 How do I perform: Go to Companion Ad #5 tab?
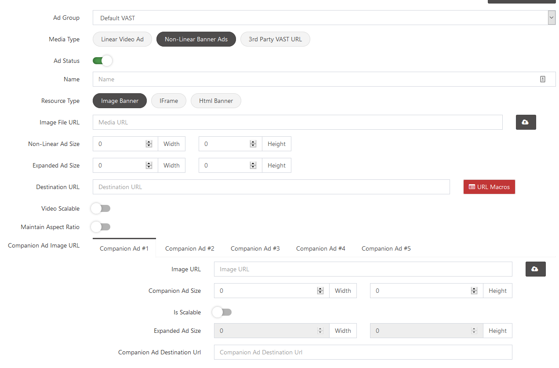point(386,248)
